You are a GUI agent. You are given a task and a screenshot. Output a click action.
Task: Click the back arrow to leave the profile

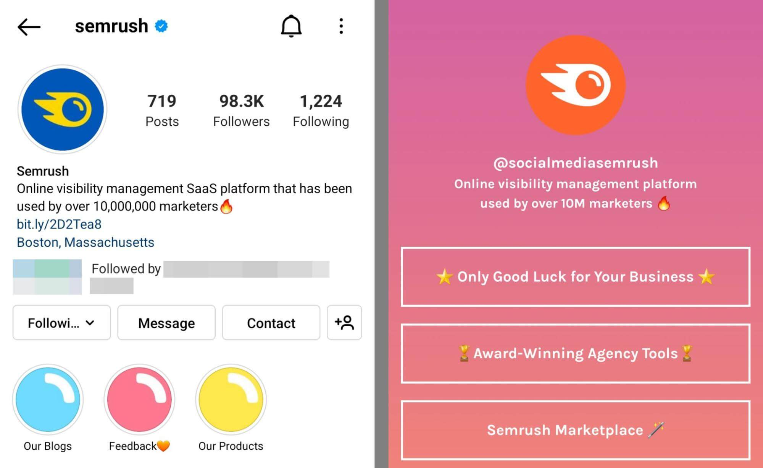(28, 26)
